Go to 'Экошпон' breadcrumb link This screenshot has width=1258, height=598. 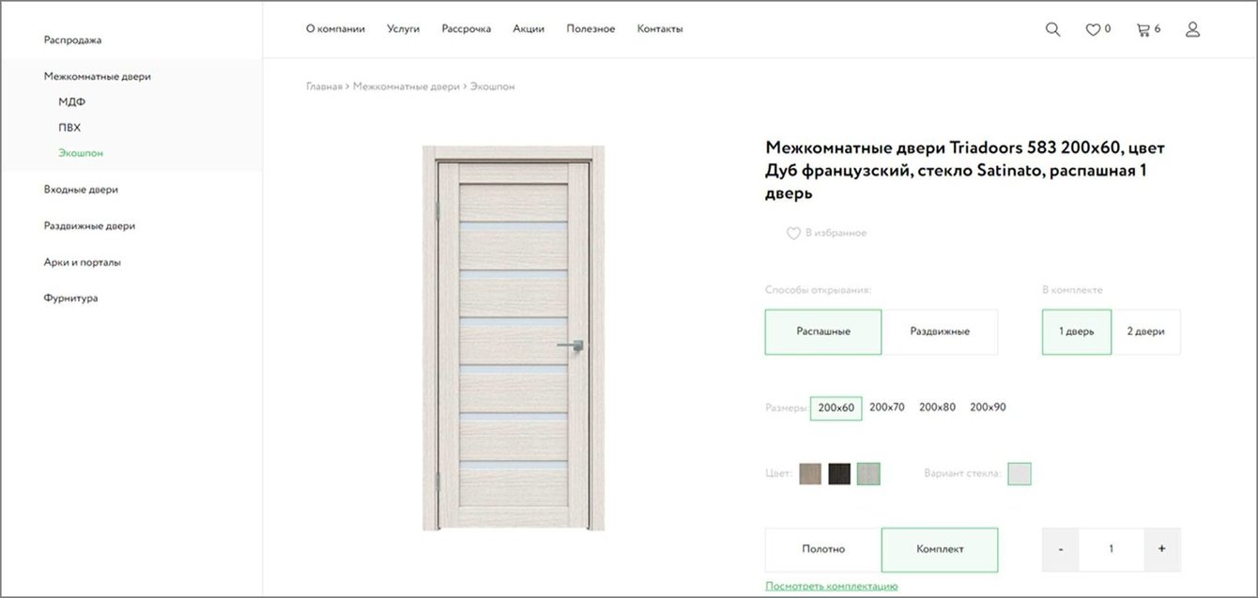pyautogui.click(x=492, y=86)
